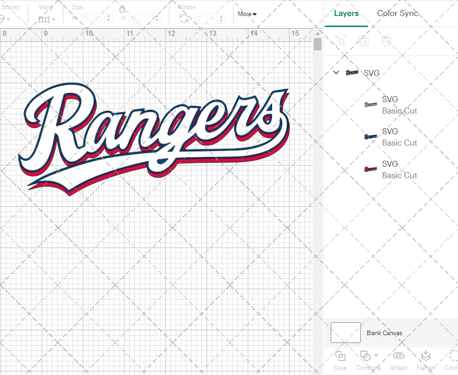458x375 pixels.
Task: Click the Blank Canvas color swatch
Action: click(346, 333)
